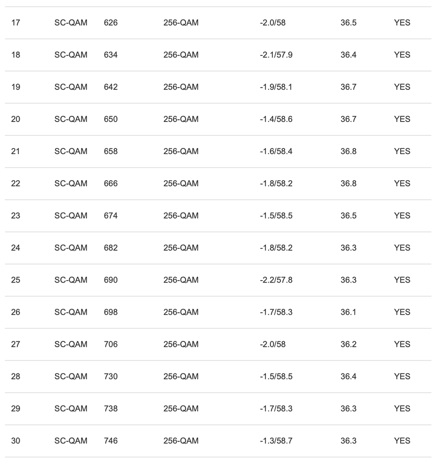Select channel number 29
Screen dimensions: 445x466
click(15, 409)
